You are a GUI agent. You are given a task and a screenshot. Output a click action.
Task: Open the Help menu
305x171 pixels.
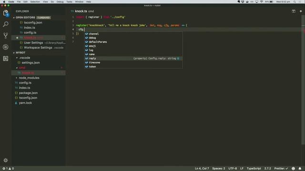coord(89,2)
